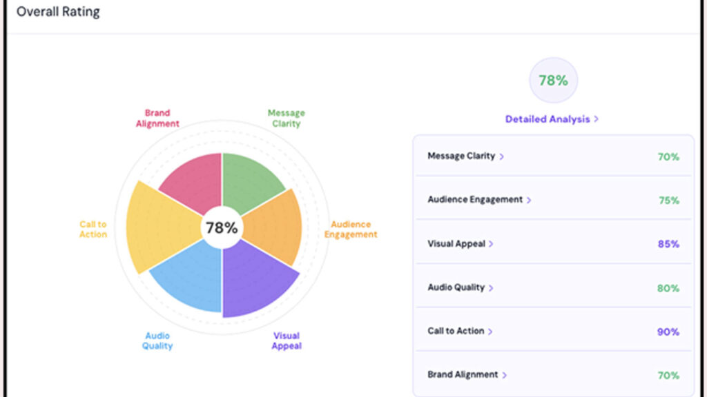Open the Call to Action row chevron
Screen dimensions: 707x397
490,332
